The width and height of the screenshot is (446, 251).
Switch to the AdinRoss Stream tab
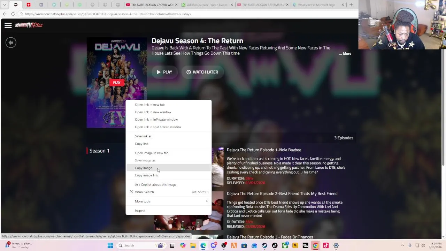pos(207,5)
